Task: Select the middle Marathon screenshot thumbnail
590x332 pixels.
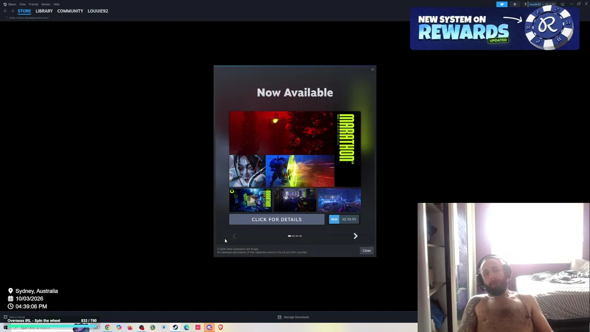Action: coord(295,200)
